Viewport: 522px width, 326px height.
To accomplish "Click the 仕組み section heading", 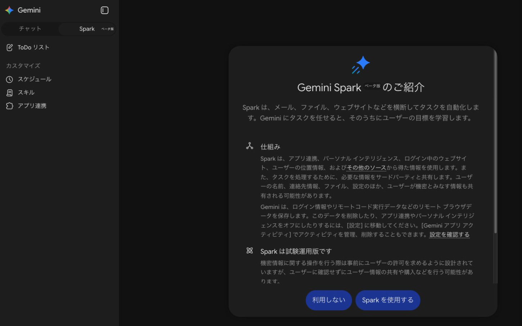I will 270,147.
